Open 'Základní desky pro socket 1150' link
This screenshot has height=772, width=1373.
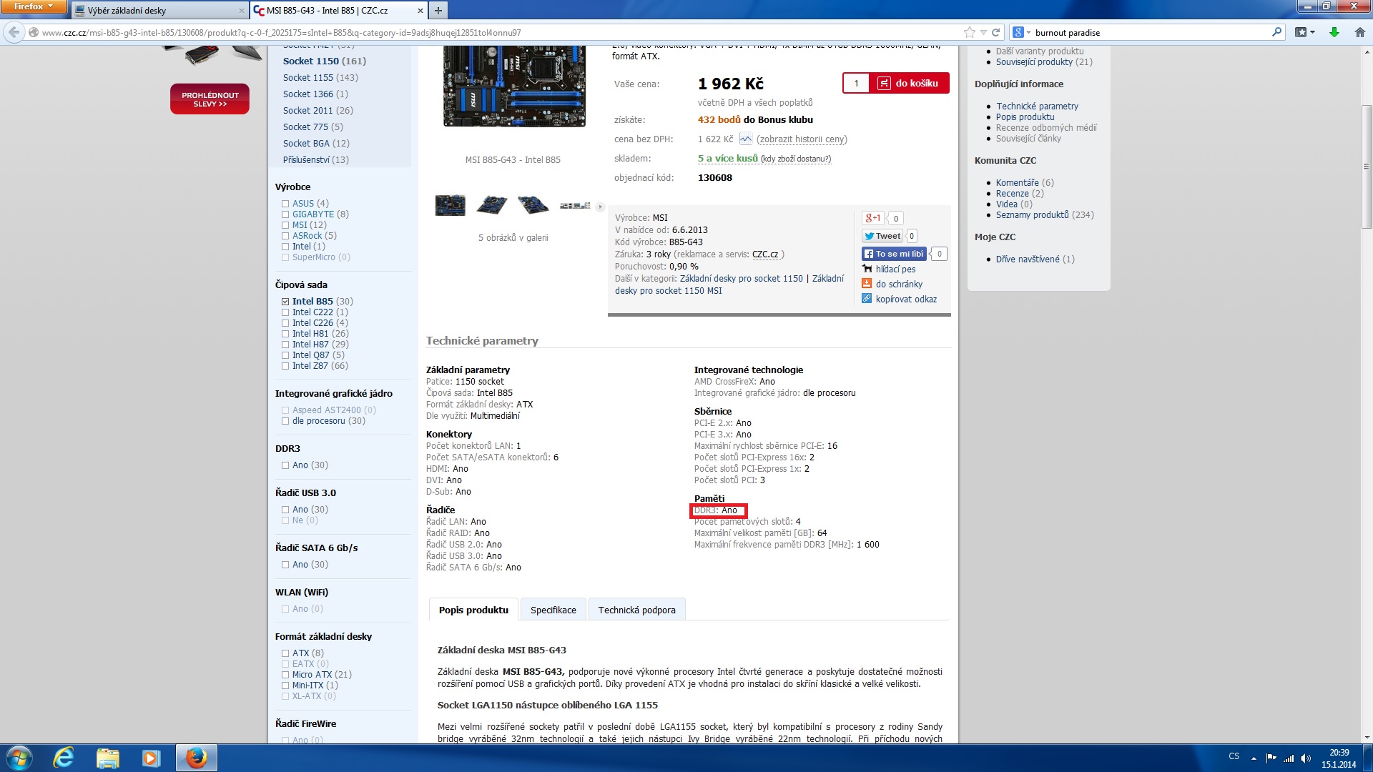point(741,279)
